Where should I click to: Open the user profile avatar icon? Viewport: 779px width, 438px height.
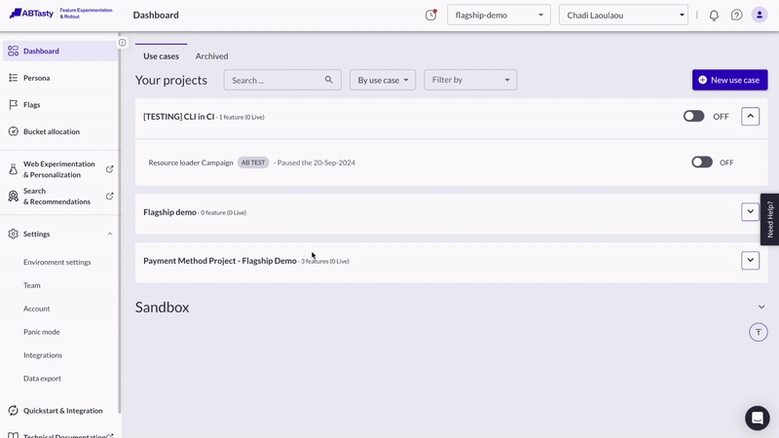(x=760, y=16)
